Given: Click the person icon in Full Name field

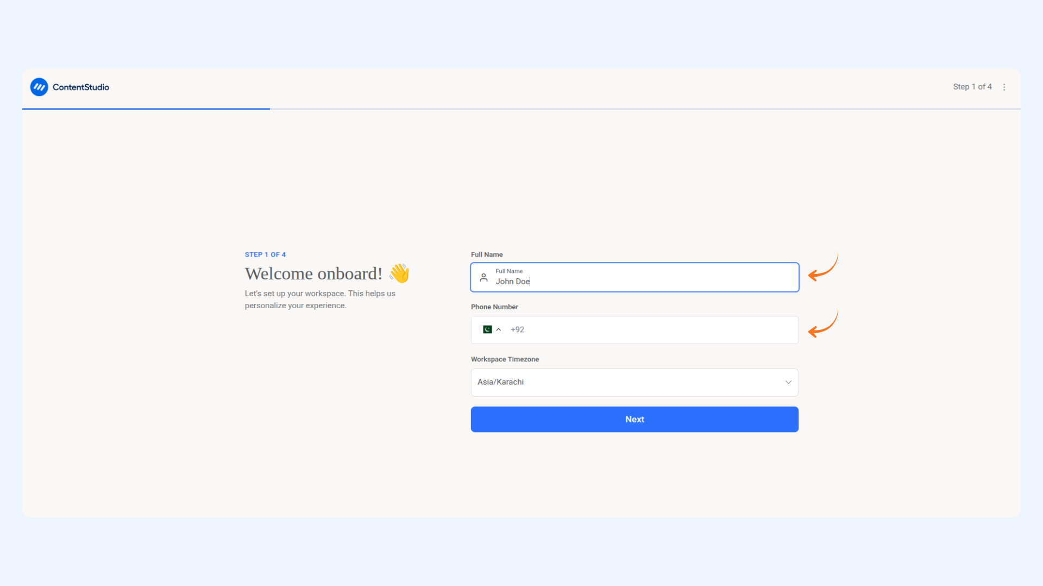Looking at the screenshot, I should click(483, 277).
